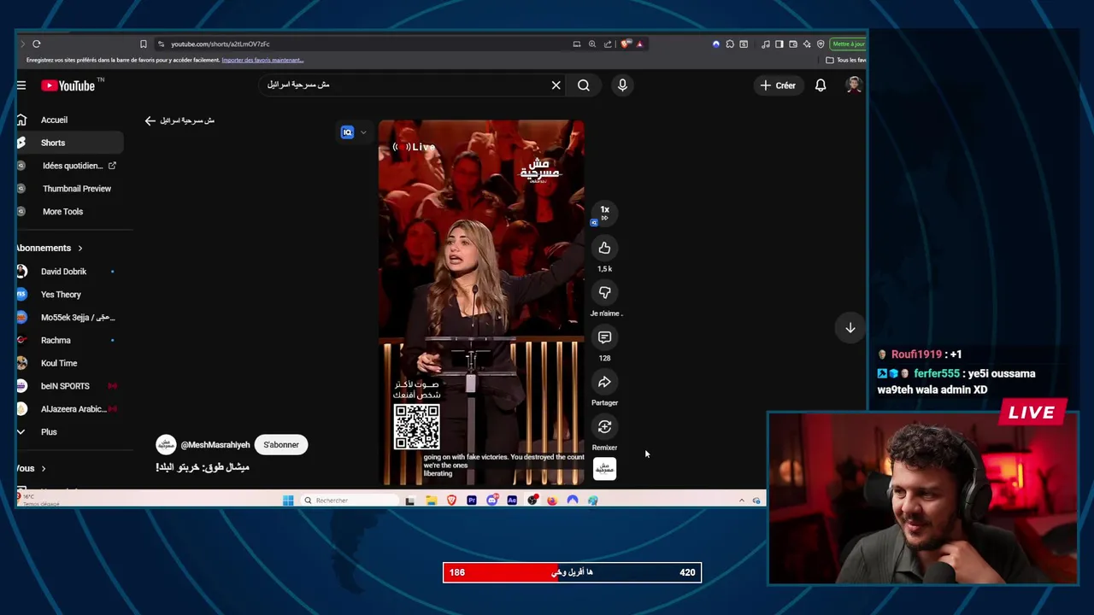
Task: Clear the YouTube search box text
Action: [556, 85]
